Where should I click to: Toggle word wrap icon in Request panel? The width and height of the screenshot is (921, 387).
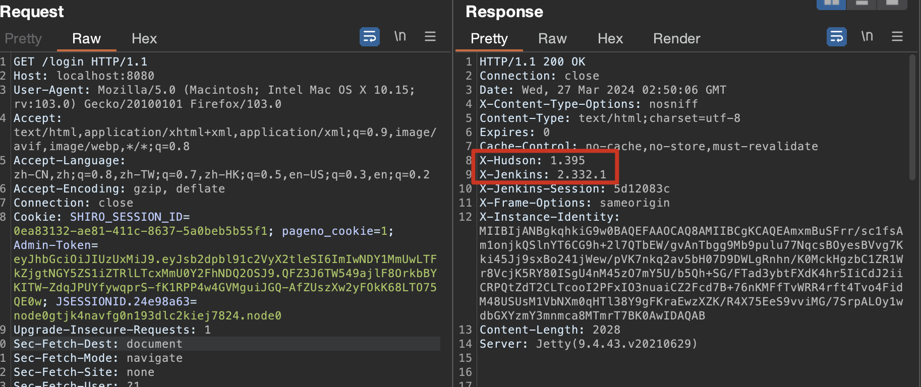click(x=370, y=37)
